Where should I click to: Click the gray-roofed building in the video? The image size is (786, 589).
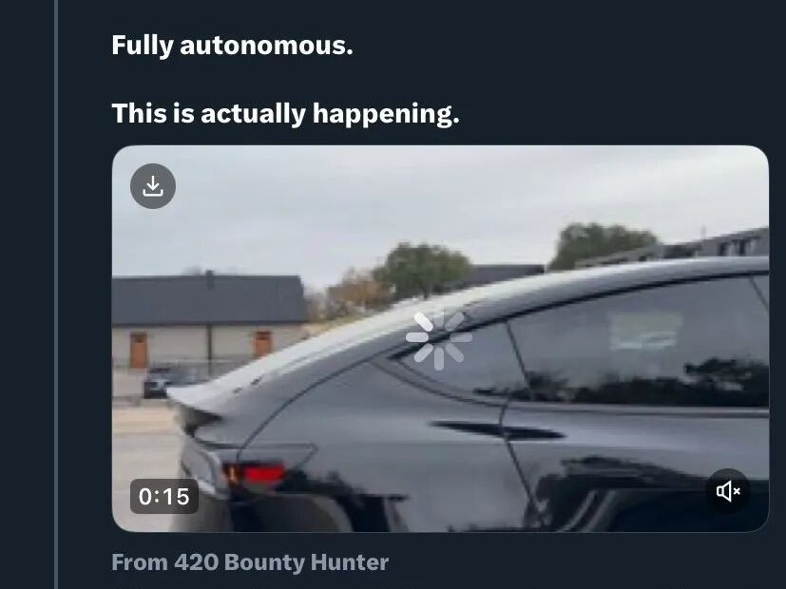[208, 320]
